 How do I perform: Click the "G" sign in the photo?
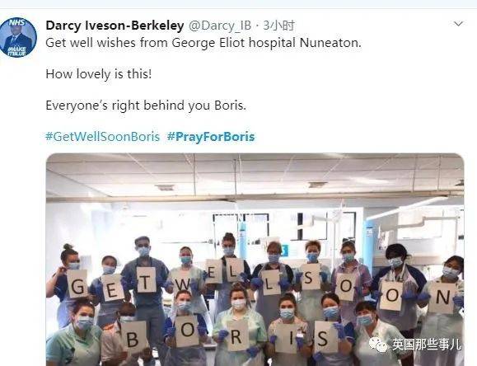(x=77, y=284)
